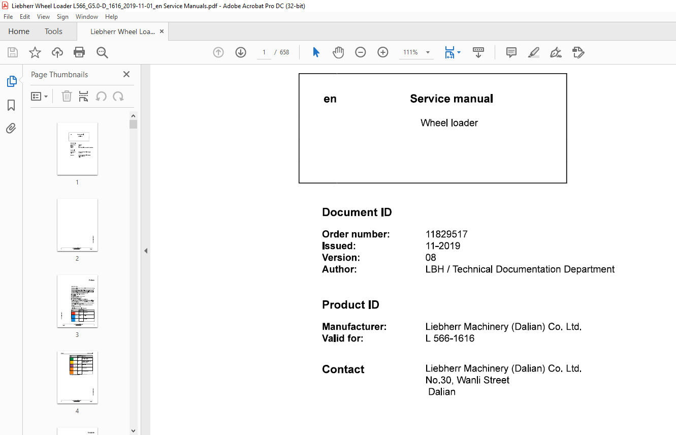Screen dimensions: 676x435
Task: Click the Zoom out minus icon
Action: click(x=361, y=52)
